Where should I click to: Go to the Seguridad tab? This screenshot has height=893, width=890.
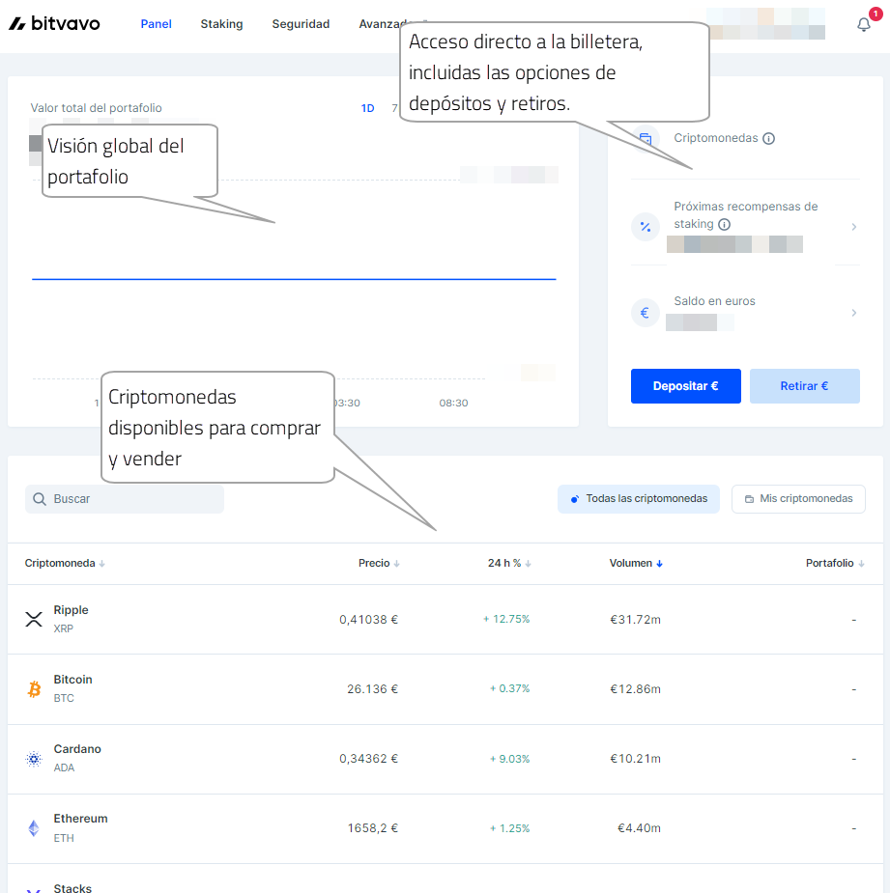pos(301,24)
